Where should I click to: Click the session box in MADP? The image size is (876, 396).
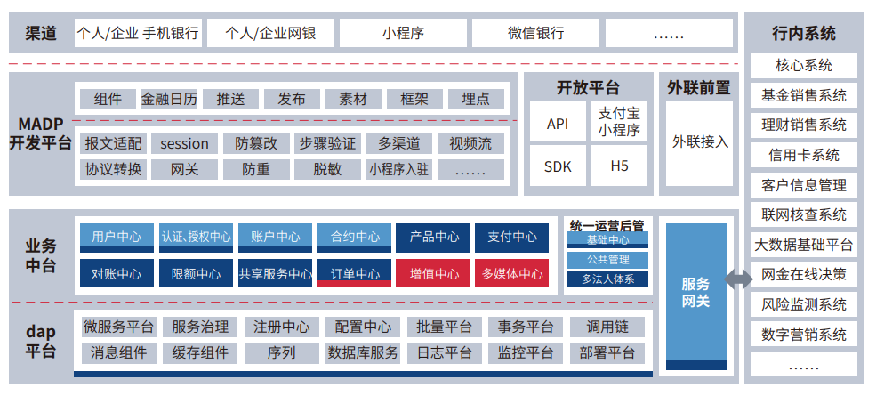[184, 143]
